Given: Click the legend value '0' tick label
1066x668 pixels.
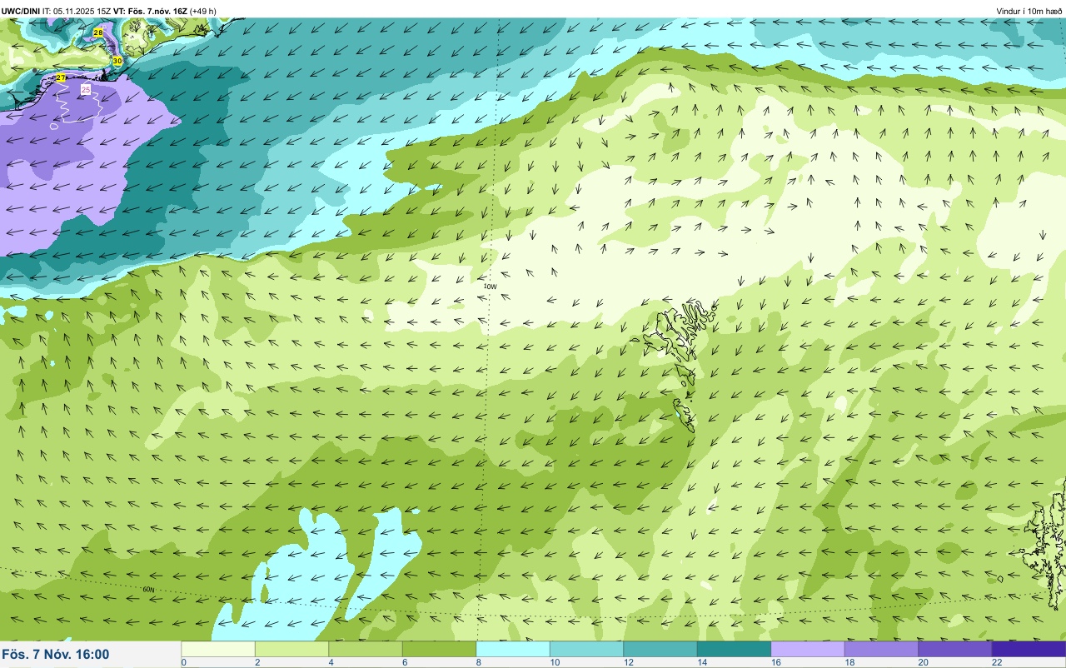Looking at the screenshot, I should [x=183, y=662].
